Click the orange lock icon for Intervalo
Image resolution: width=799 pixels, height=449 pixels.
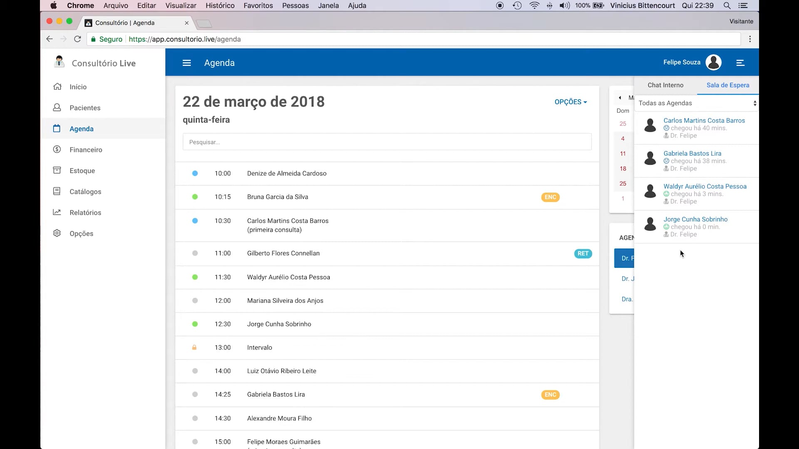194,348
